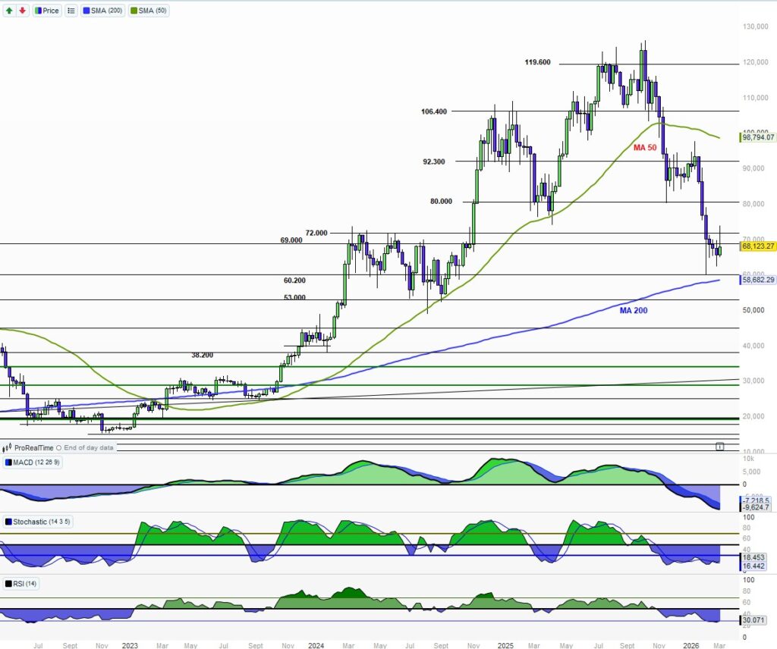Click the blue SMA 200 color swatch
Image resolution: width=777 pixels, height=649 pixels.
(87, 11)
